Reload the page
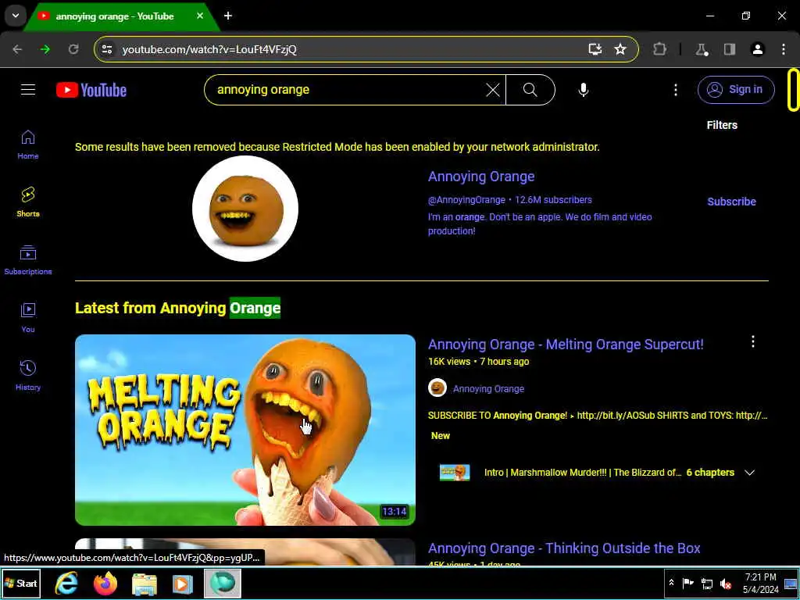 (x=73, y=49)
